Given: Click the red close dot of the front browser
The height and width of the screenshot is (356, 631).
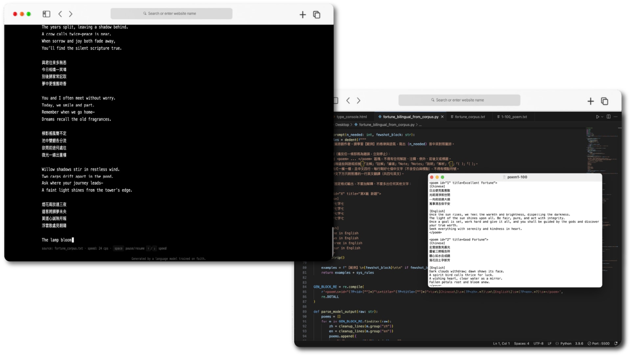Looking at the screenshot, I should click(x=15, y=14).
